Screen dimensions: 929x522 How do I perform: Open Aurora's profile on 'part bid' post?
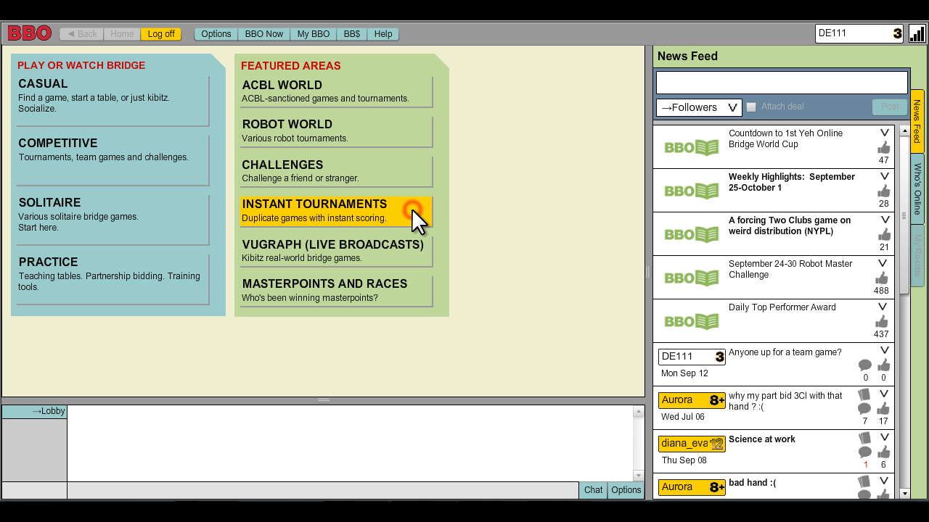[692, 400]
